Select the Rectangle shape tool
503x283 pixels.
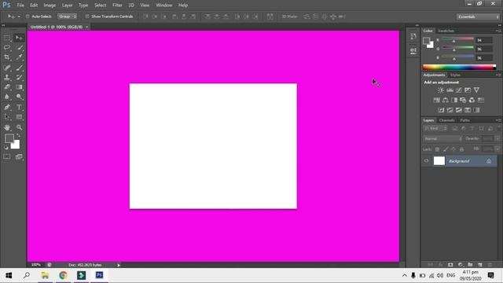coord(19,117)
